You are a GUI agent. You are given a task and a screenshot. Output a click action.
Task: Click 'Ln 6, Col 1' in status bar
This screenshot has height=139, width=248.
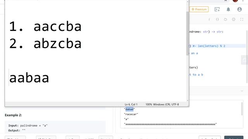131,104
